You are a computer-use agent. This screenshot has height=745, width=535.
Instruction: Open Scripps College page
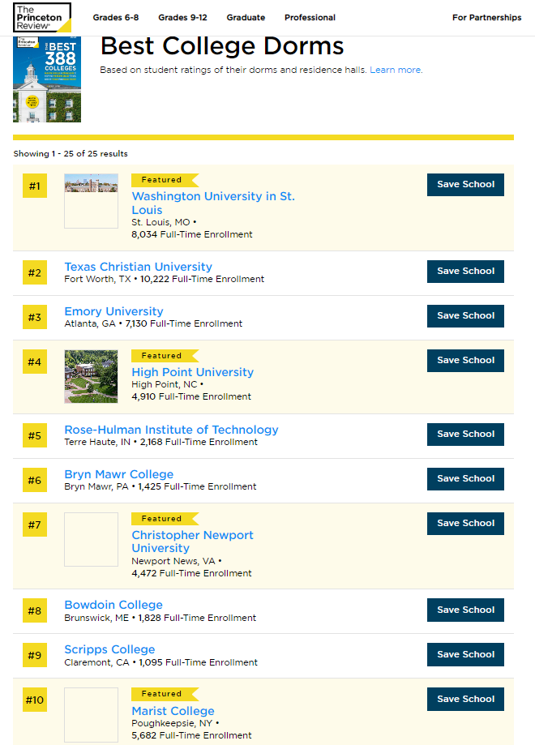[109, 649]
